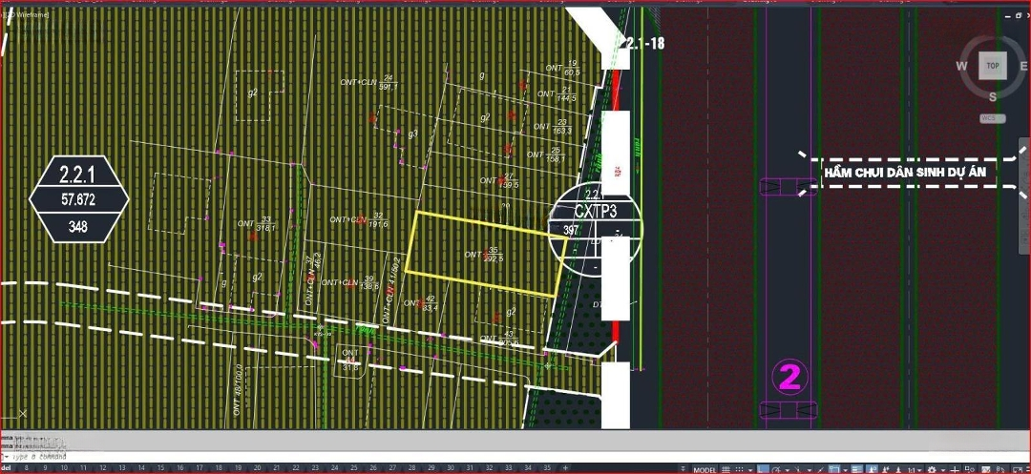Toggle ortho mode in status bar

click(x=766, y=469)
